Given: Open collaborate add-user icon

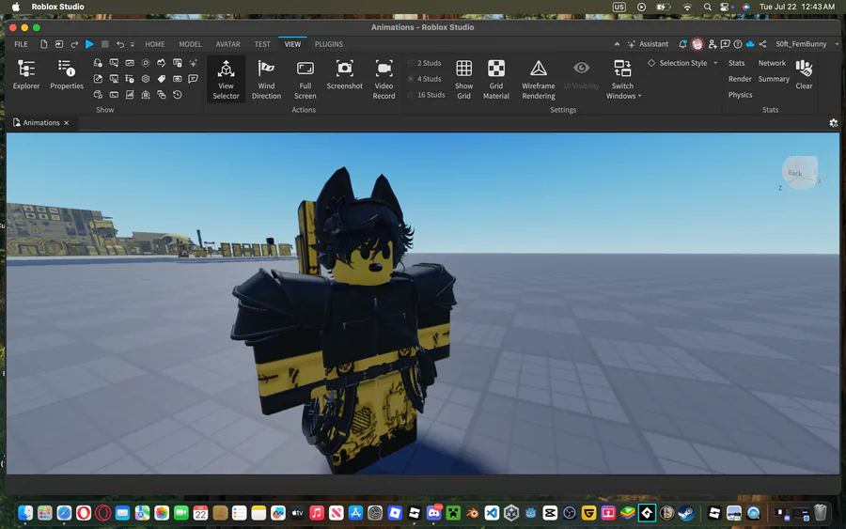Looking at the screenshot, I should tap(713, 44).
